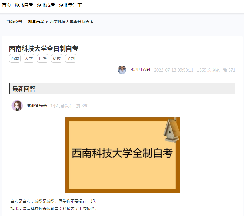Select the 大学 tag
The height and width of the screenshot is (216, 244).
(x=29, y=58)
